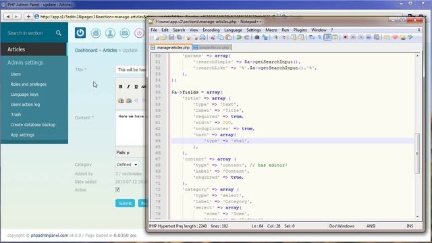
Task: Click the blue power logo icon
Action: tap(80, 33)
